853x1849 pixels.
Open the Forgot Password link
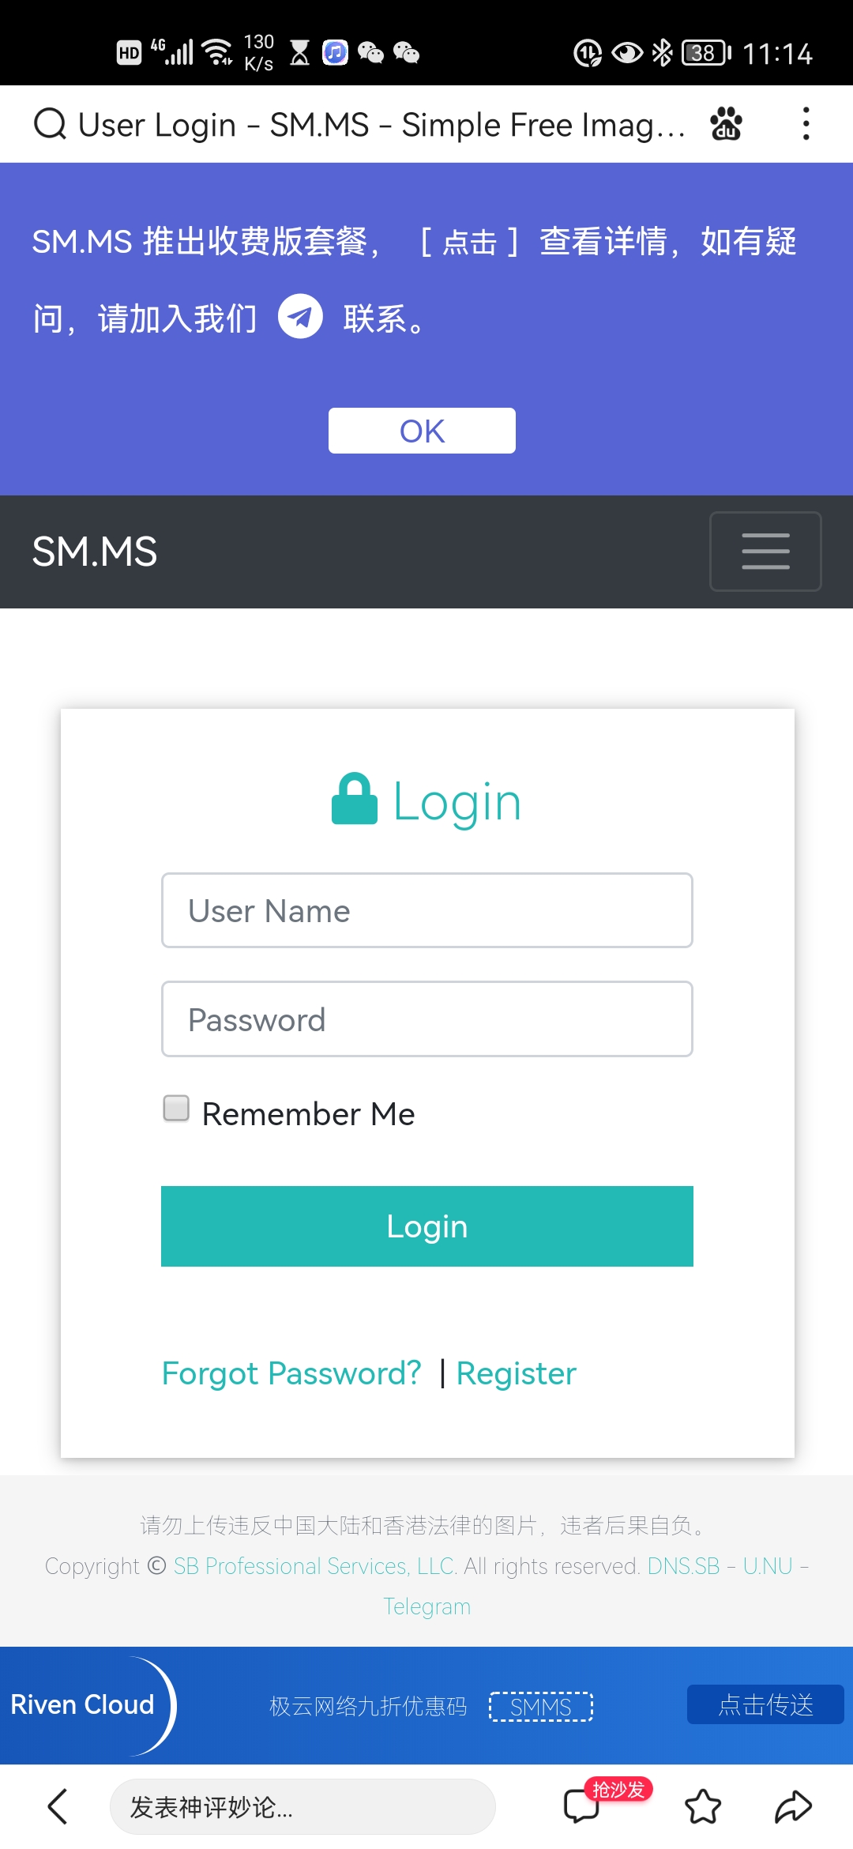291,1373
